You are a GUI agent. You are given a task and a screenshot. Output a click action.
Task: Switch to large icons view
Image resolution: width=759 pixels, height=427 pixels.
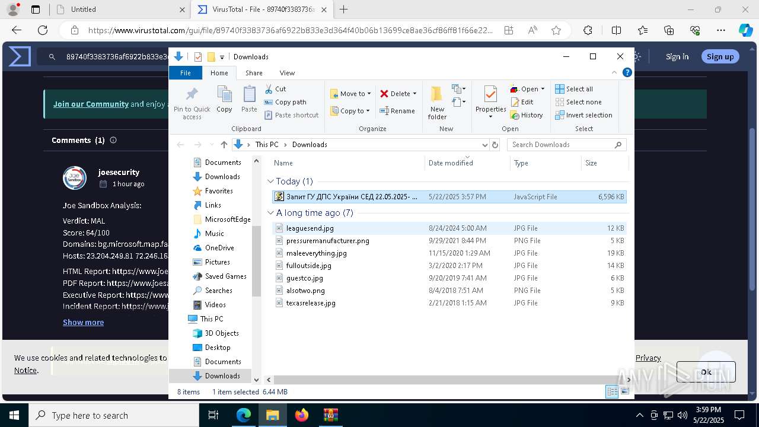[624, 392]
